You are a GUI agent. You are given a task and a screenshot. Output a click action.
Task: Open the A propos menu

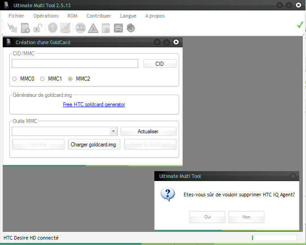point(155,16)
